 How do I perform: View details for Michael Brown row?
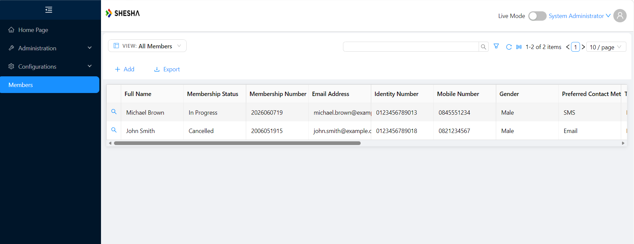coord(114,112)
